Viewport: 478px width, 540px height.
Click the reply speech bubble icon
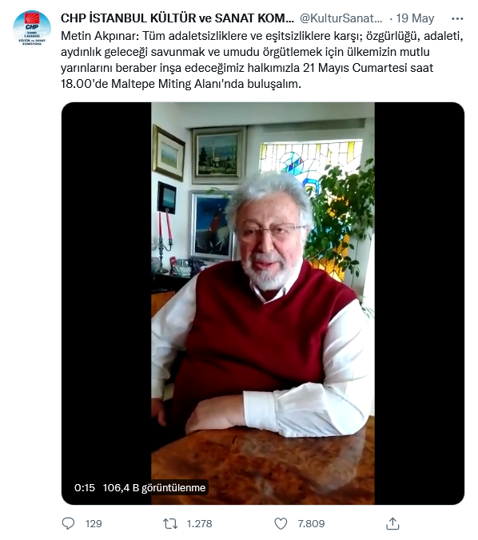click(68, 523)
